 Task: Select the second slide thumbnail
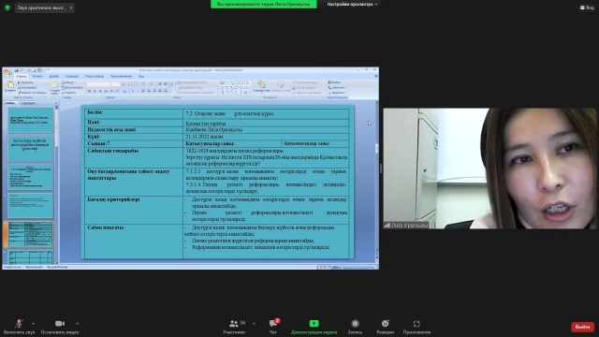click(31, 149)
